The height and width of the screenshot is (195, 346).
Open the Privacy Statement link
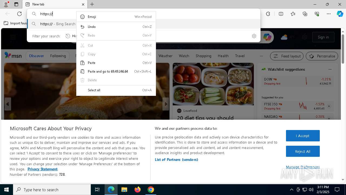[42, 169]
